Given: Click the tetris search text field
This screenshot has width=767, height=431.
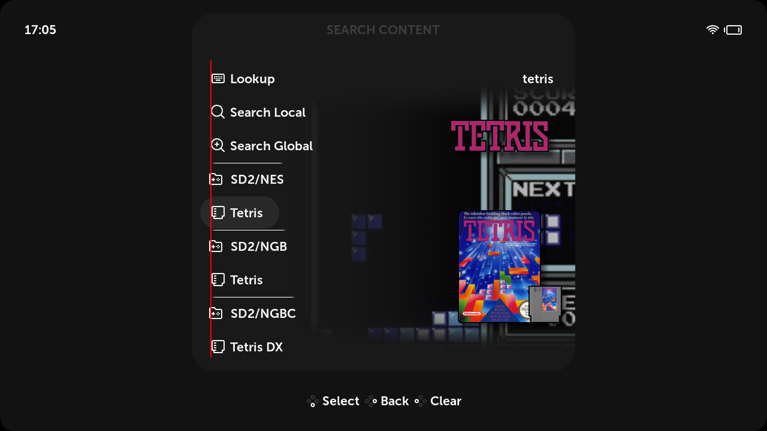Looking at the screenshot, I should coord(538,79).
